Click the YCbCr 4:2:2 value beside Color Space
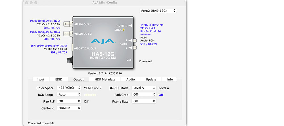Viewport: 284px width, 126px height. coord(93,88)
